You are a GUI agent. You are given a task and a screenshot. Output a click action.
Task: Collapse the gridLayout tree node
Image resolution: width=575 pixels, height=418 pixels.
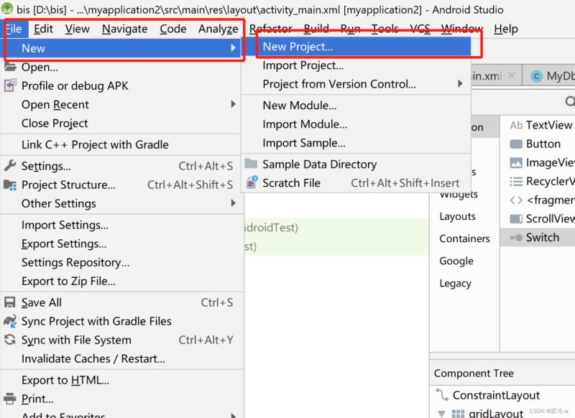(x=441, y=414)
